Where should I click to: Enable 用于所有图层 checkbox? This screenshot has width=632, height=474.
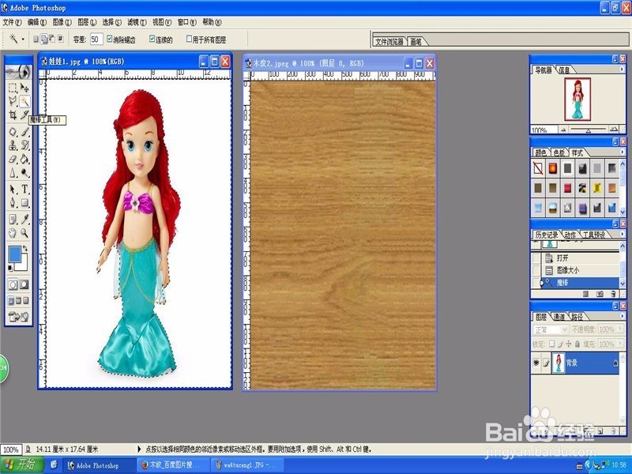point(189,39)
